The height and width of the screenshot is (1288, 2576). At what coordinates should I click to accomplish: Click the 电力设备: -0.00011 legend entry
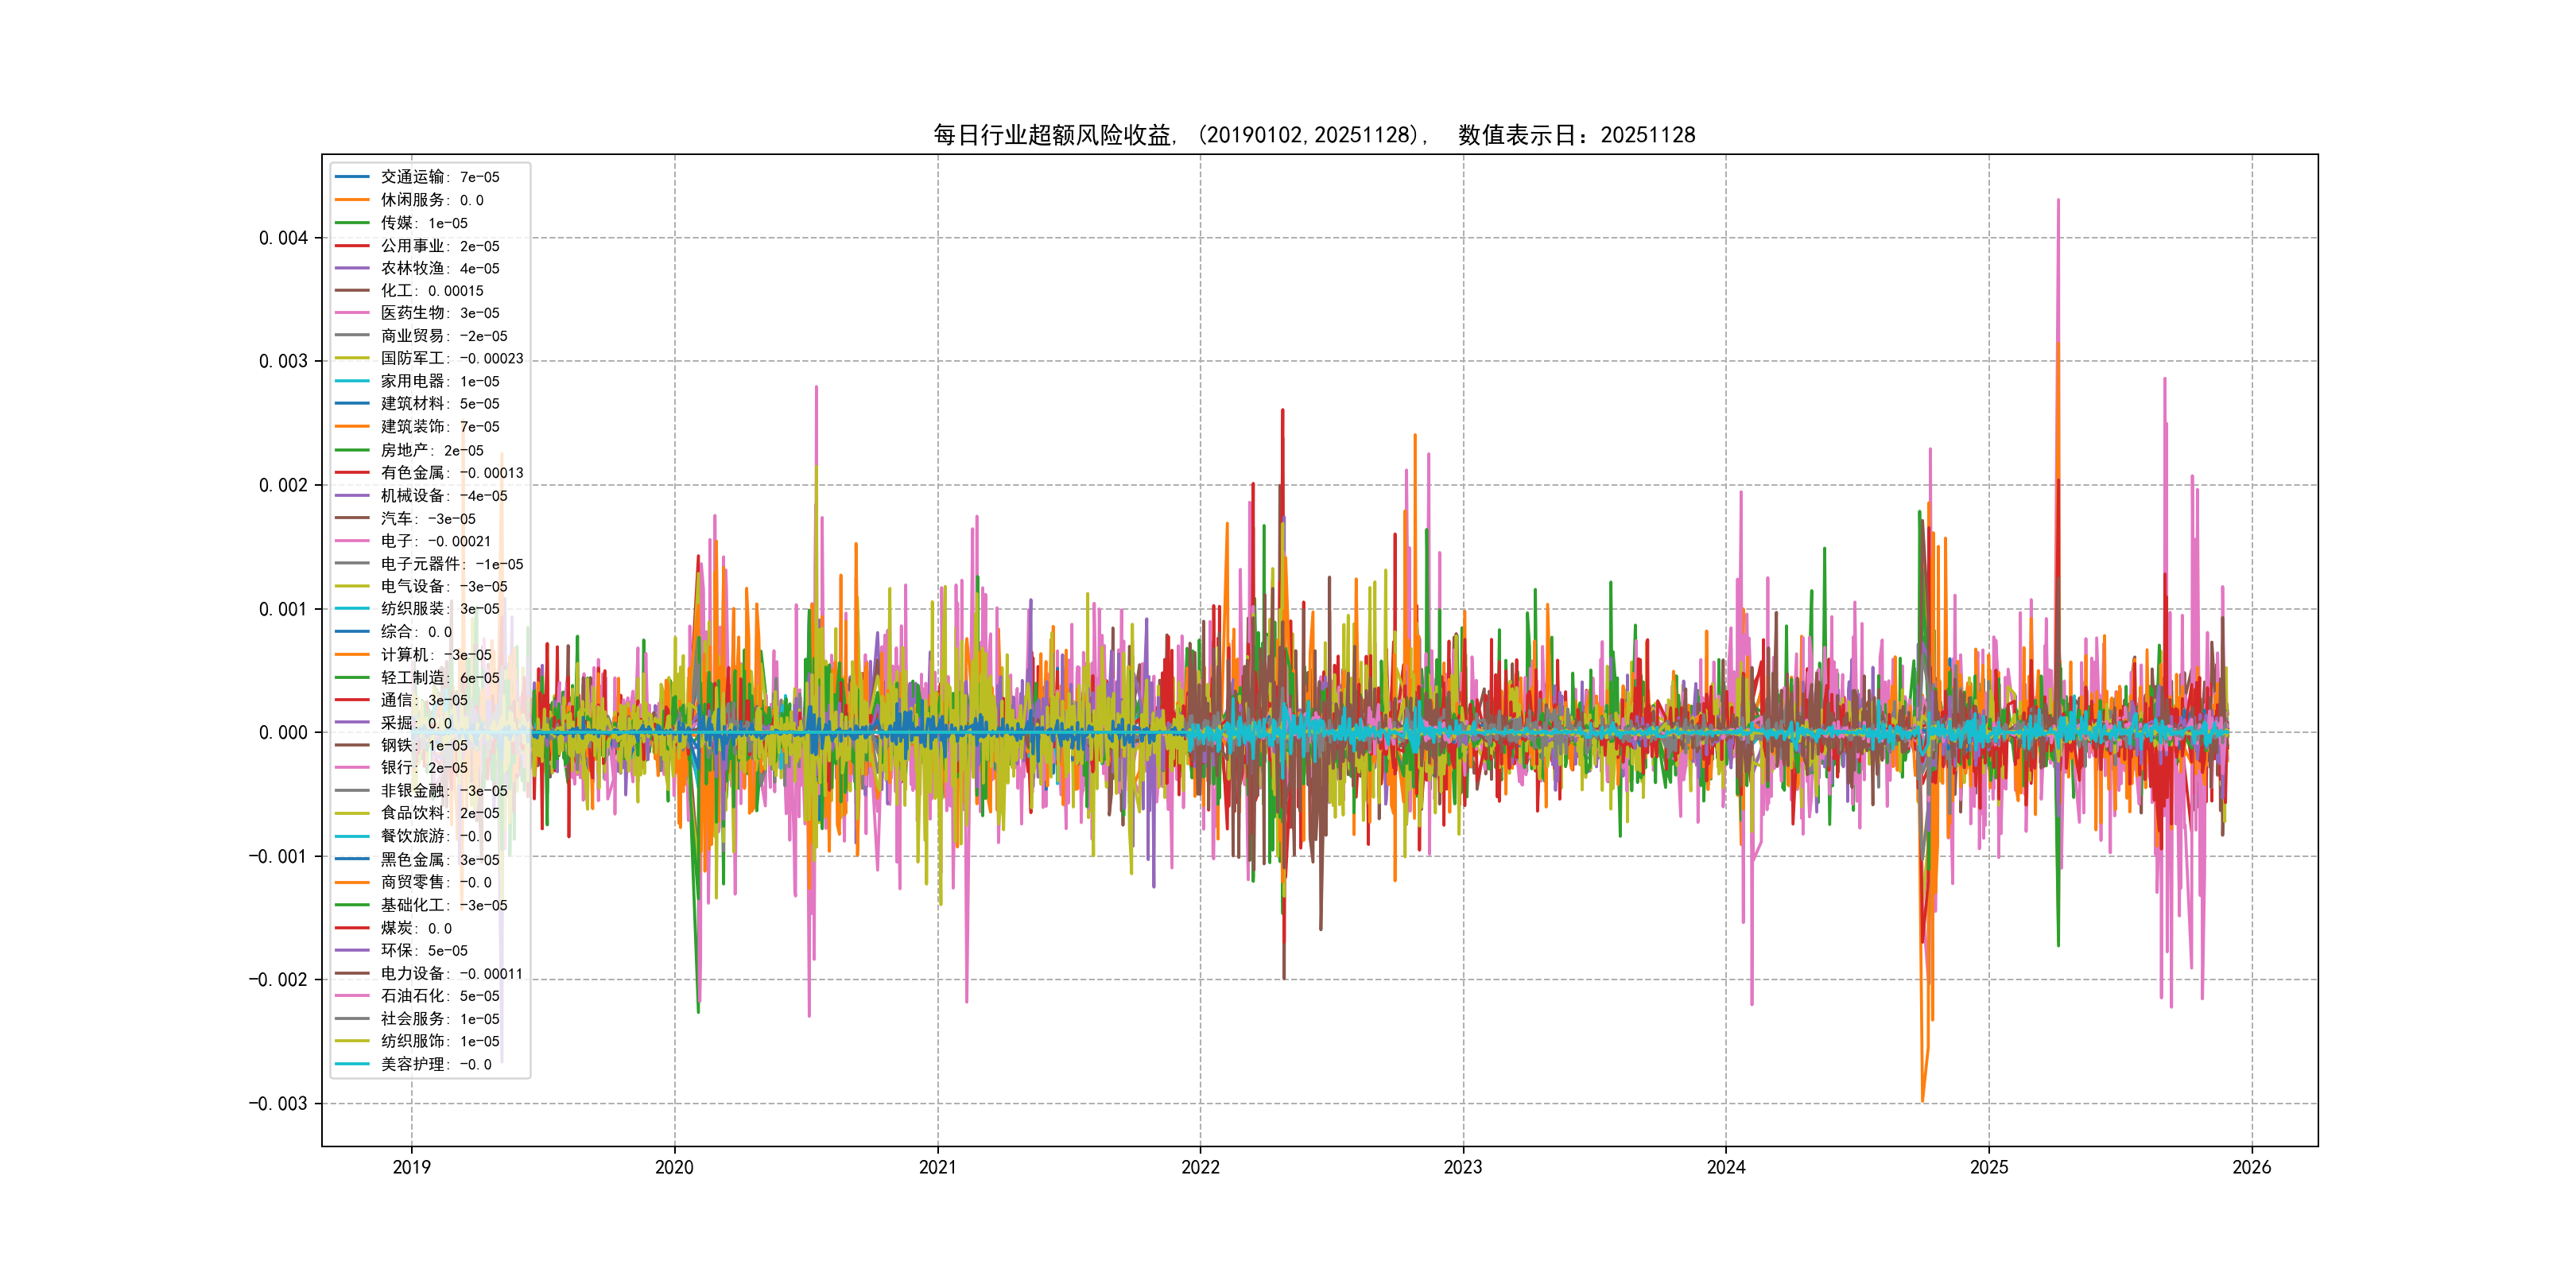(x=451, y=973)
